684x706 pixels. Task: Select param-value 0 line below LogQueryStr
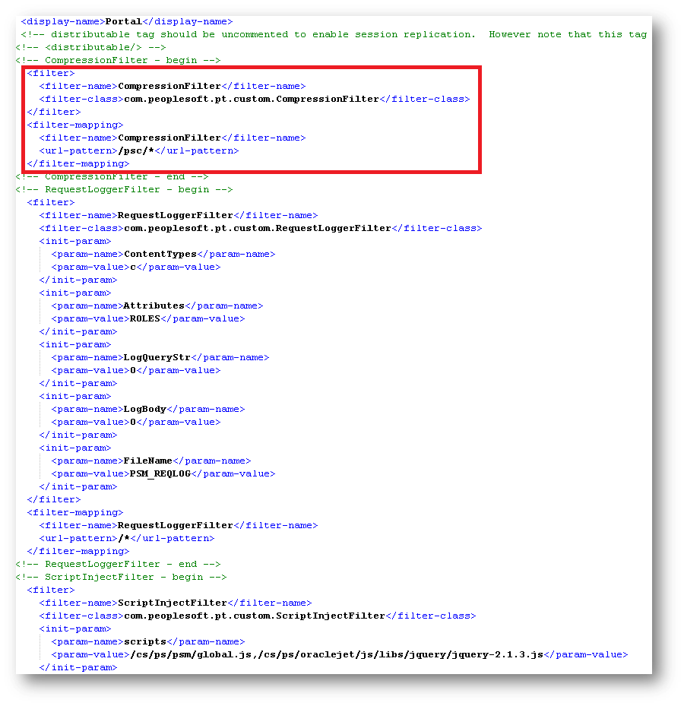(136, 371)
